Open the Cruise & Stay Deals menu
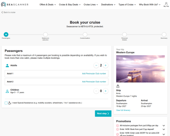The image size is (170, 136). pyautogui.click(x=70, y=5)
